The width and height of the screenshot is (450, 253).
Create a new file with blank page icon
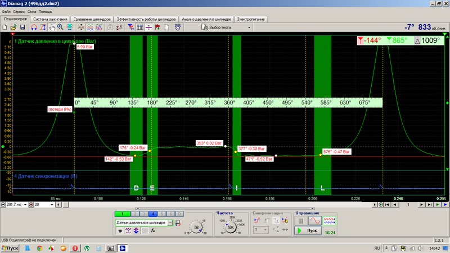(x=4, y=27)
